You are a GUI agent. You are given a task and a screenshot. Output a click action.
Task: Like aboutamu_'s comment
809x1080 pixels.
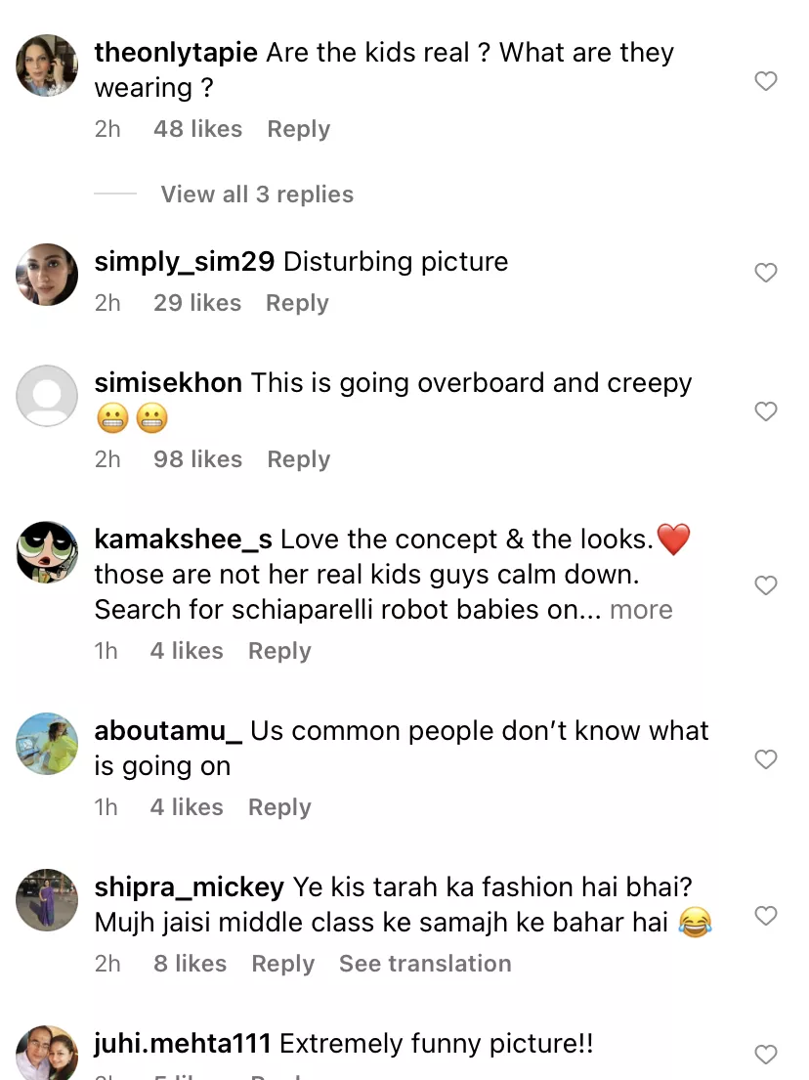click(766, 759)
